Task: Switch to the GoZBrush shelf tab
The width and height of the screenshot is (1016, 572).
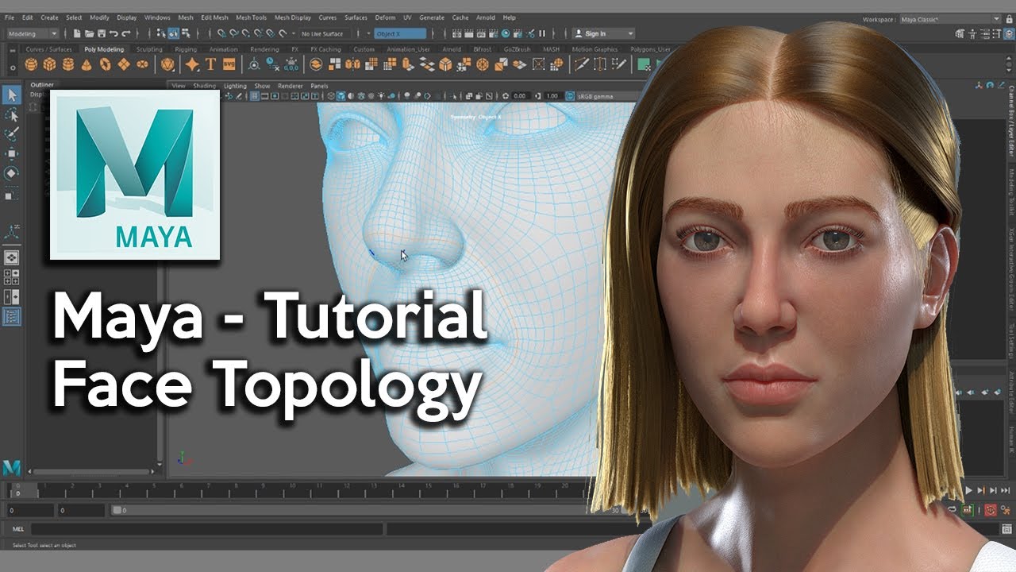Action: (x=518, y=49)
